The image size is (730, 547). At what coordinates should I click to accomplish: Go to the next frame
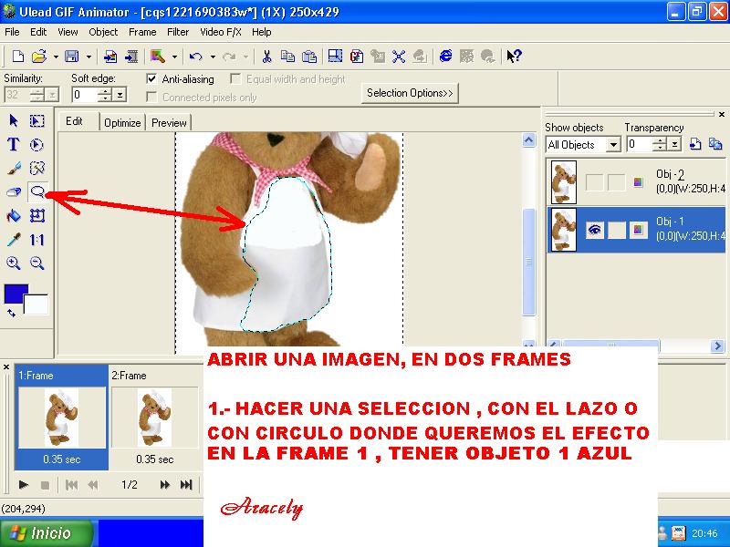[x=164, y=485]
